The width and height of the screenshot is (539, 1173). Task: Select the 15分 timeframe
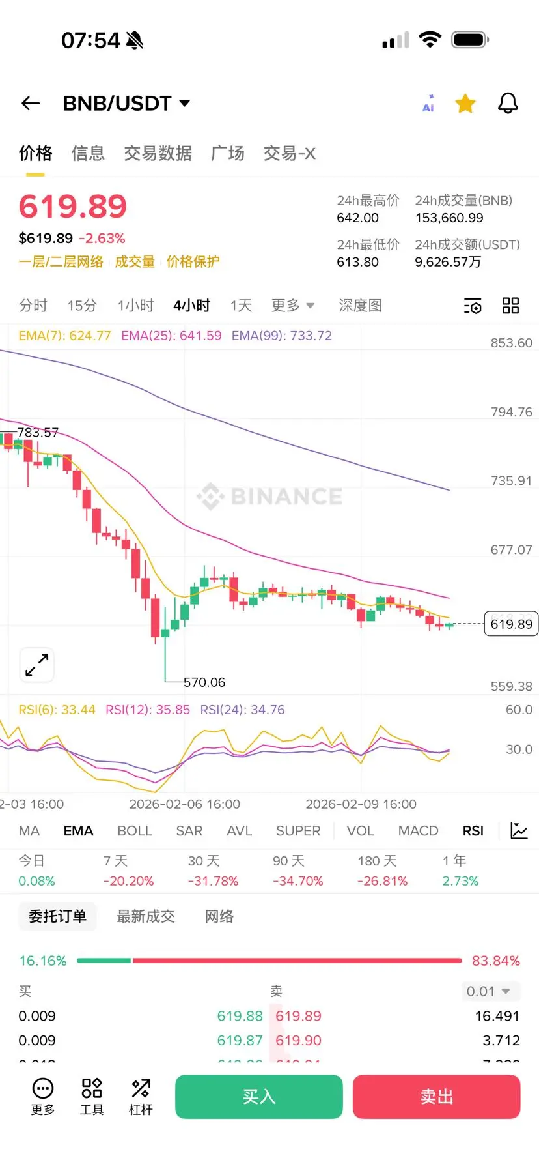click(x=82, y=306)
